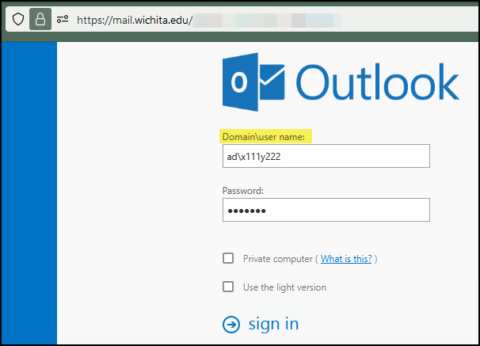Click the sign in arrow icon
This screenshot has height=346, width=480.
click(x=231, y=325)
